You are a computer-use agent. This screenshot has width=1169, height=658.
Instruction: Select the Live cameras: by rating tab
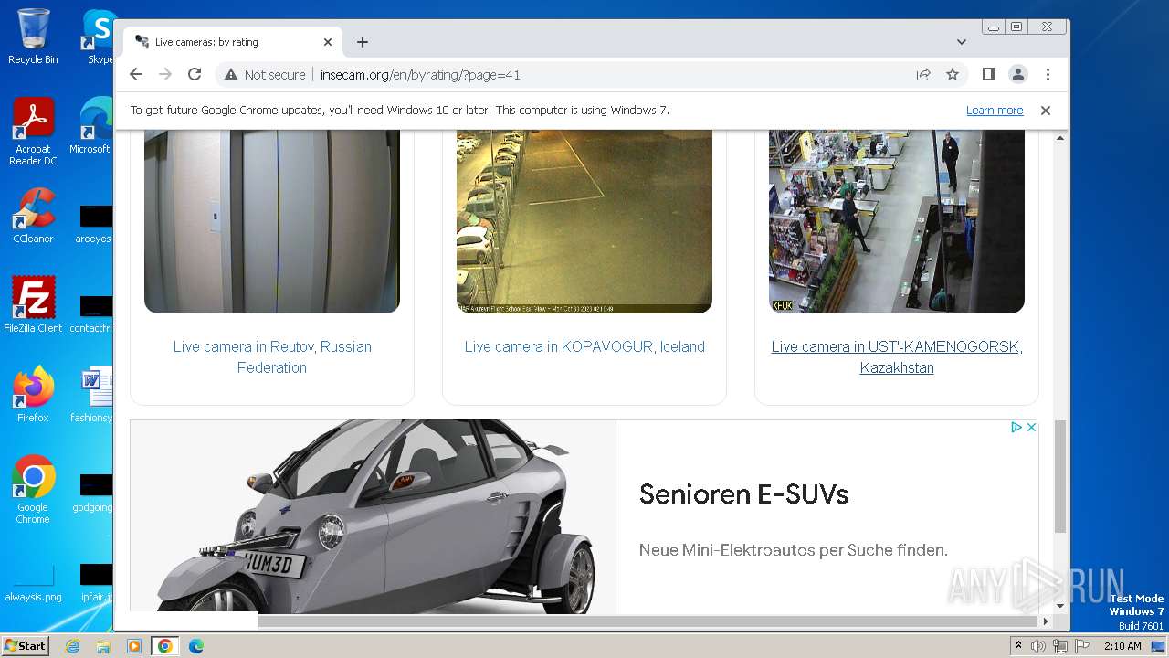[233, 42]
